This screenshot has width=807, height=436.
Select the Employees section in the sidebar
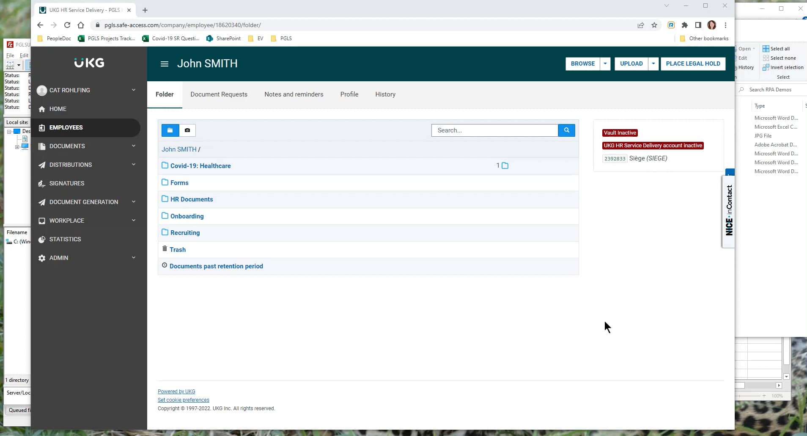coord(66,127)
